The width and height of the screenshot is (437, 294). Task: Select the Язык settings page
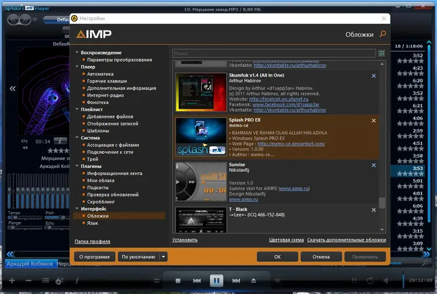point(92,223)
